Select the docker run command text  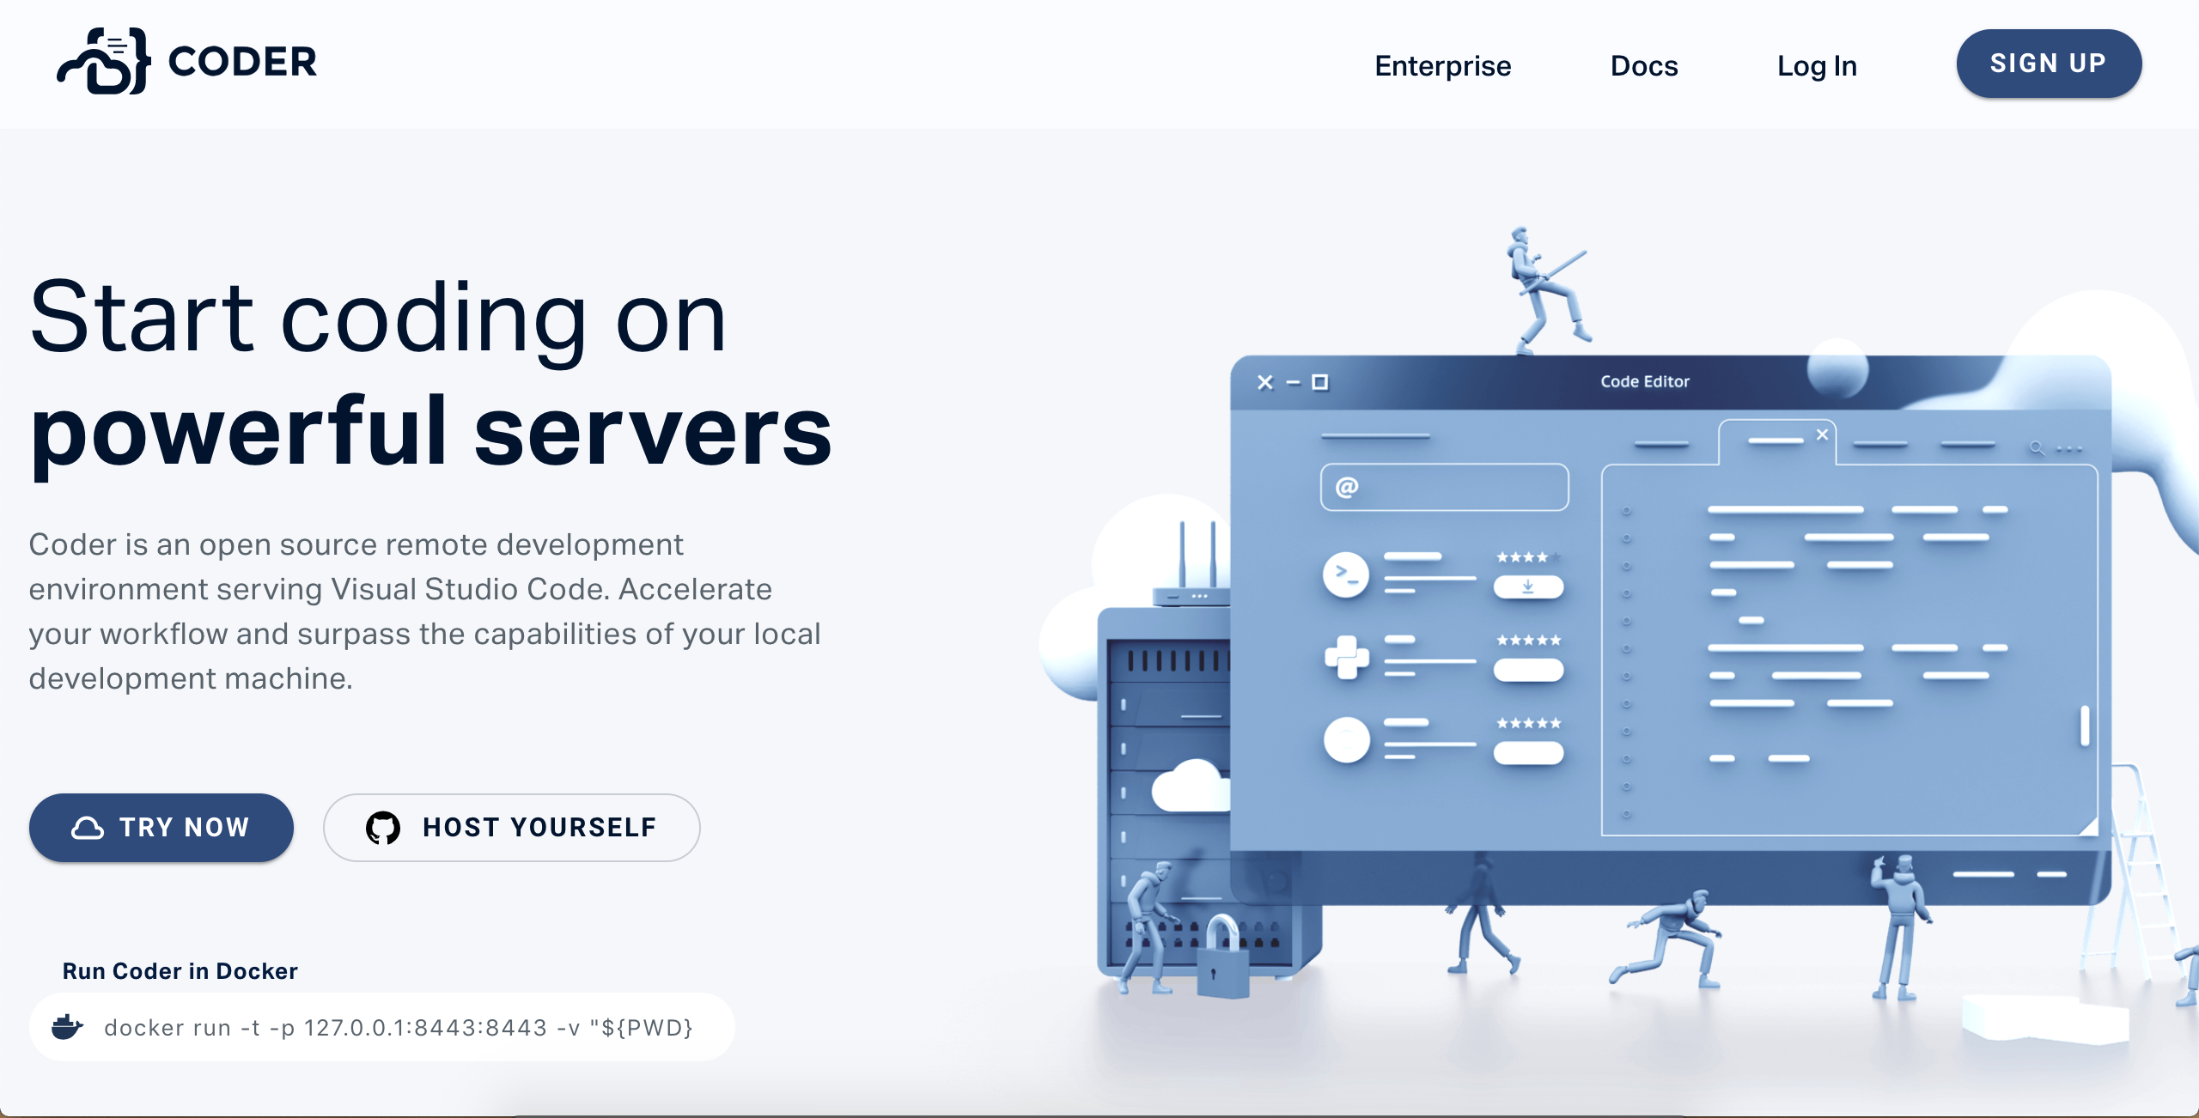click(x=399, y=1027)
